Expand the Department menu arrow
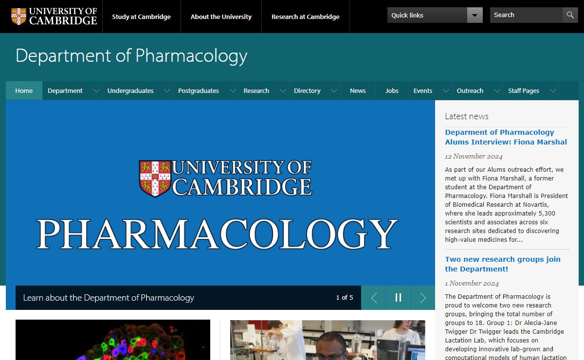 pos(96,90)
